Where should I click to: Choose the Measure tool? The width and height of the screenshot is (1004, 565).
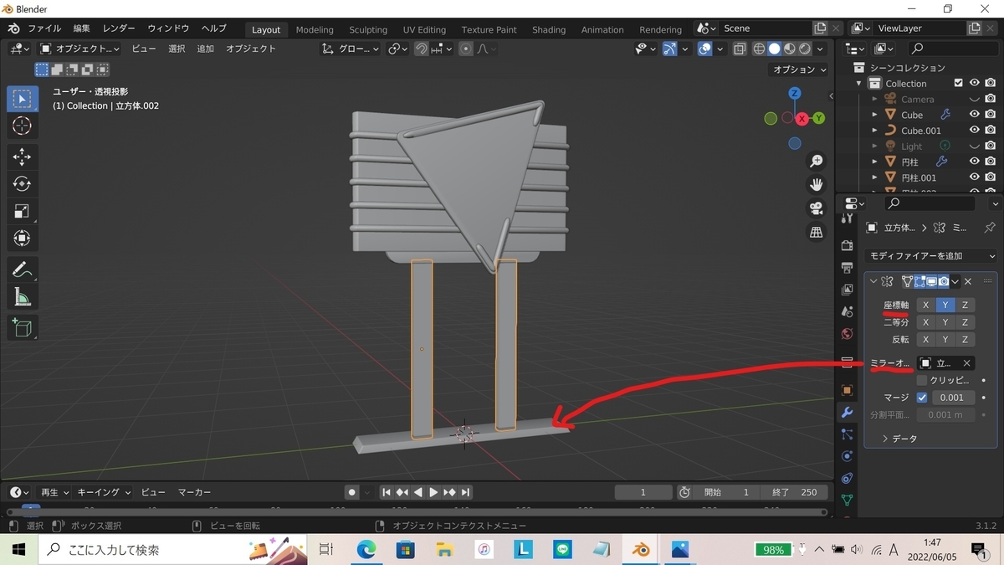pyautogui.click(x=23, y=297)
